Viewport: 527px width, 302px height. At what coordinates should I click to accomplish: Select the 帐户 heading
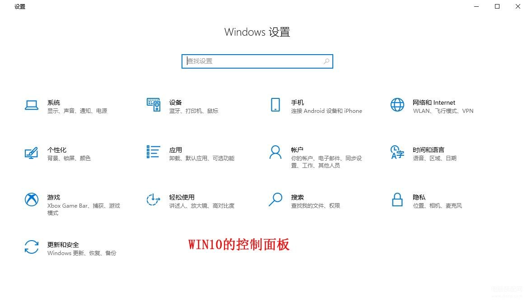click(x=297, y=150)
